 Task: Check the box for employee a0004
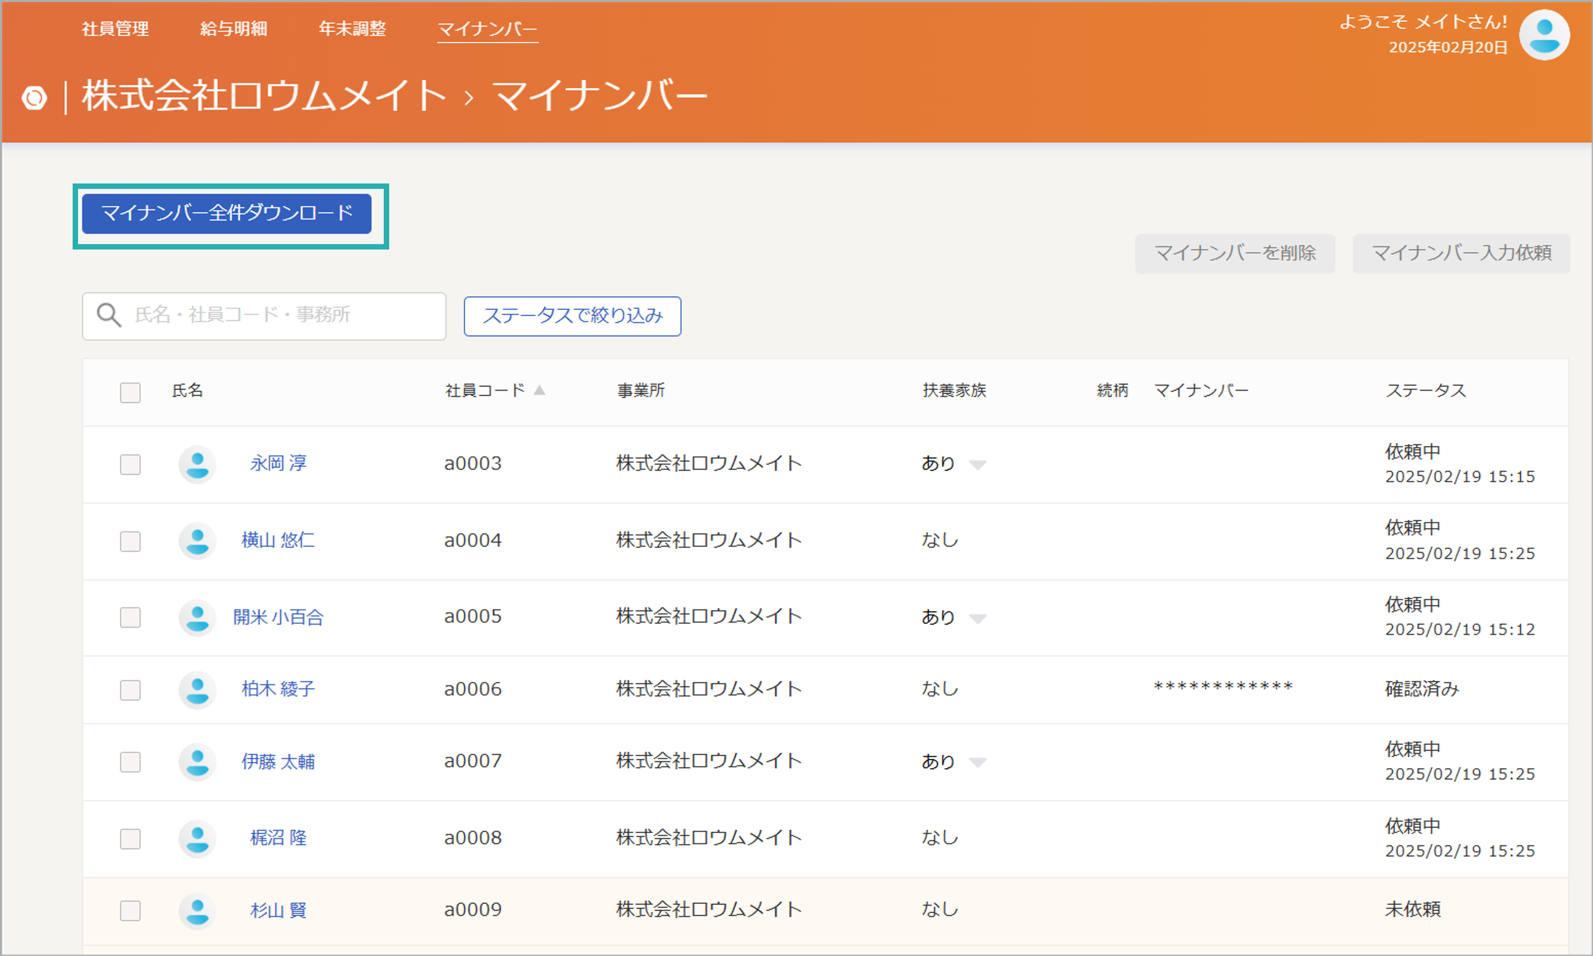[x=130, y=541]
